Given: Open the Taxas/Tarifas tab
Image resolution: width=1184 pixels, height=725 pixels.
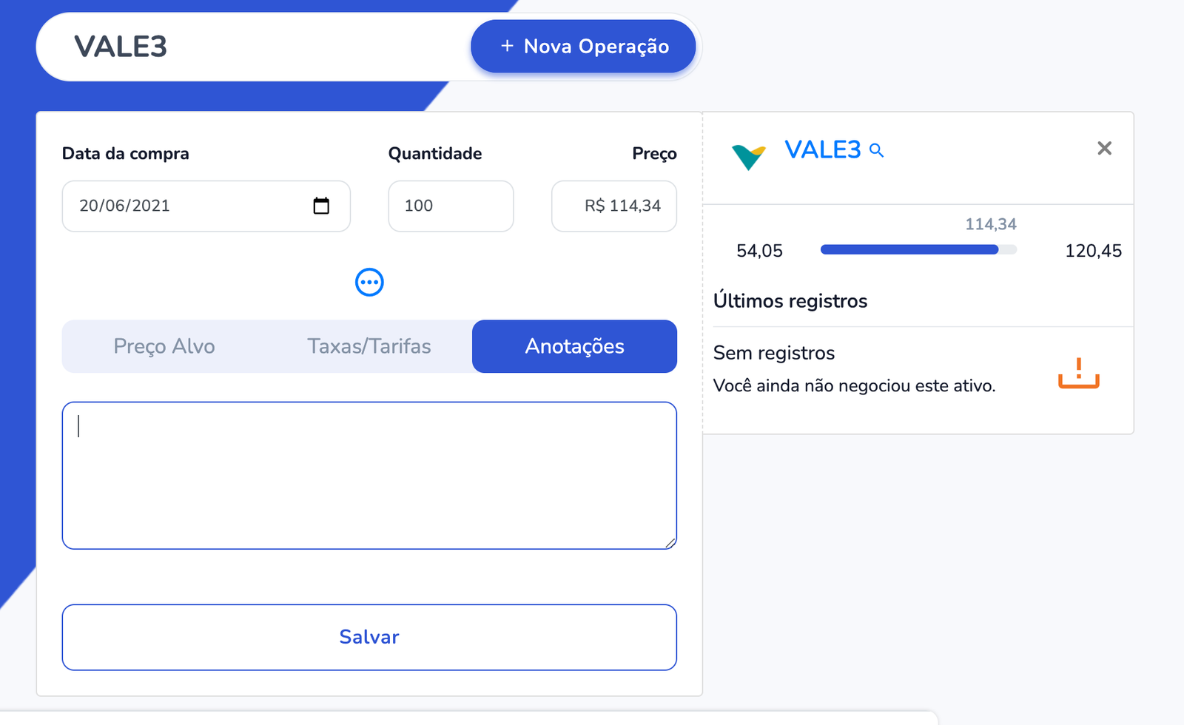Looking at the screenshot, I should point(369,346).
